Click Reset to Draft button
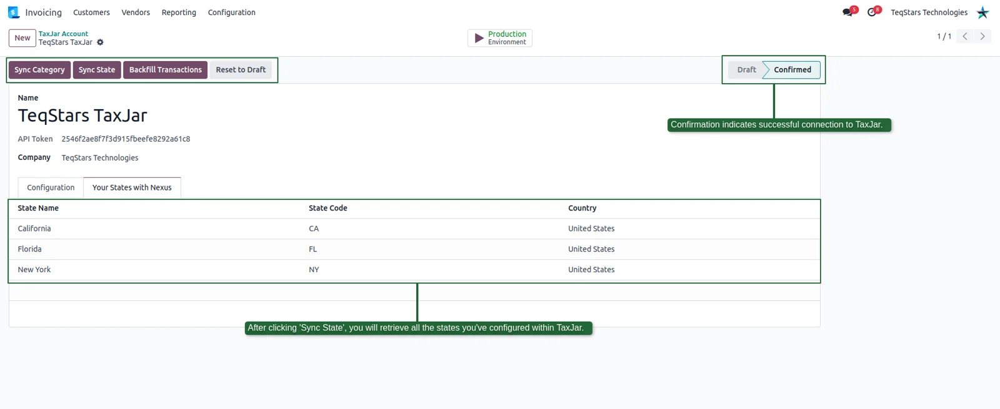The height and width of the screenshot is (409, 1000). click(x=241, y=70)
